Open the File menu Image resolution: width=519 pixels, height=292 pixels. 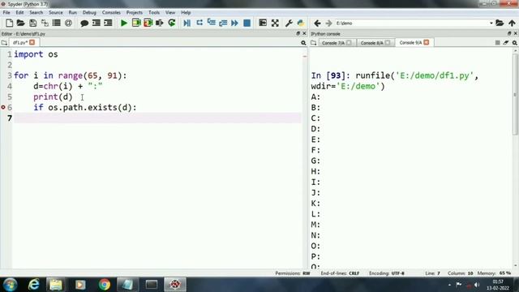point(6,12)
